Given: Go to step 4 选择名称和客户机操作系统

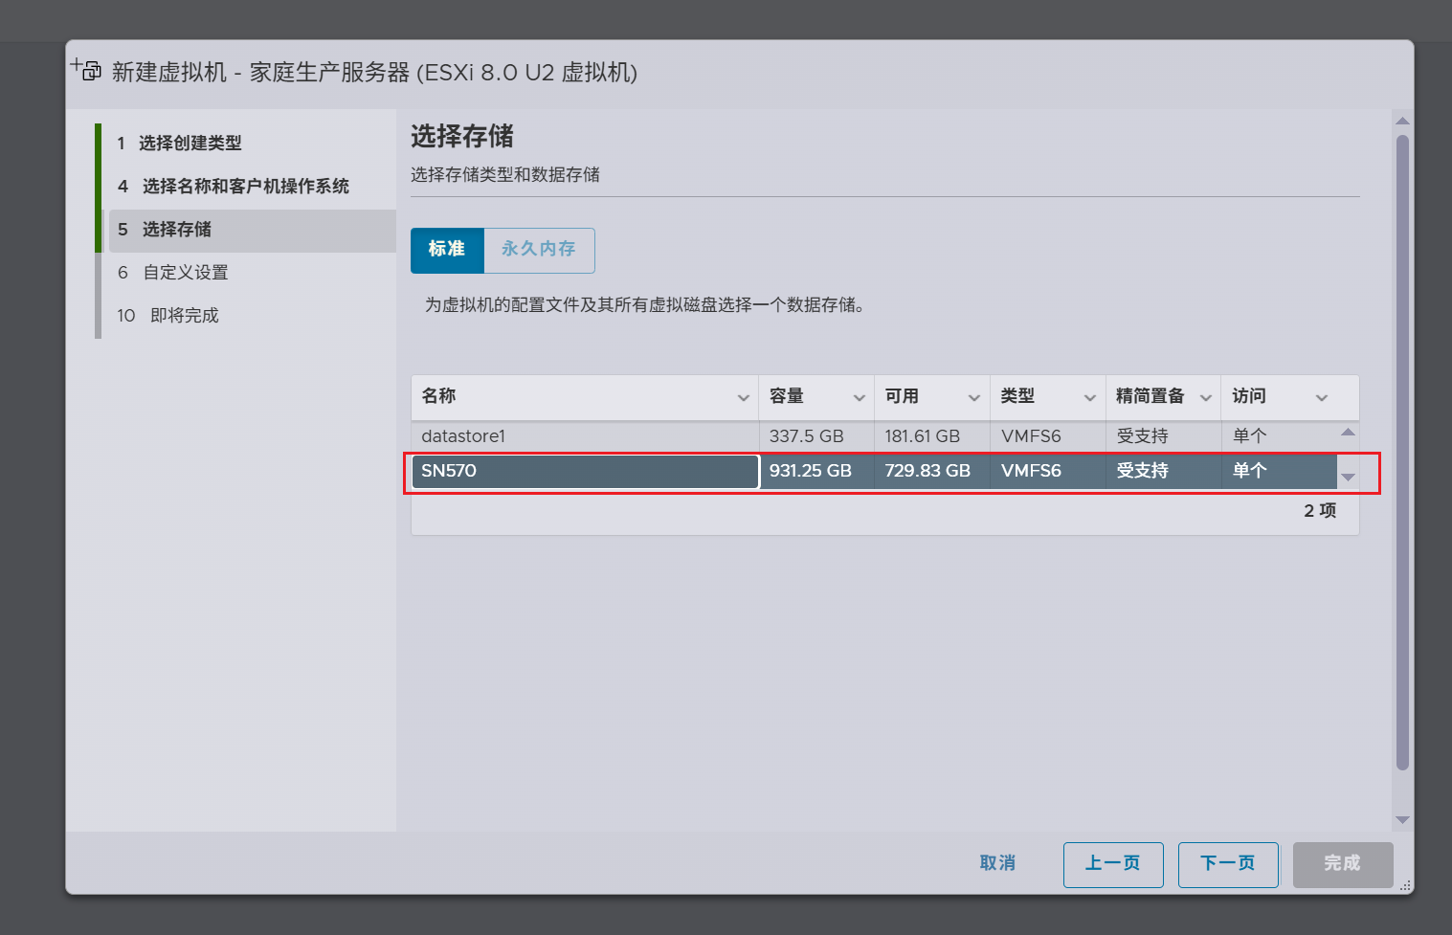Looking at the screenshot, I should click(245, 187).
